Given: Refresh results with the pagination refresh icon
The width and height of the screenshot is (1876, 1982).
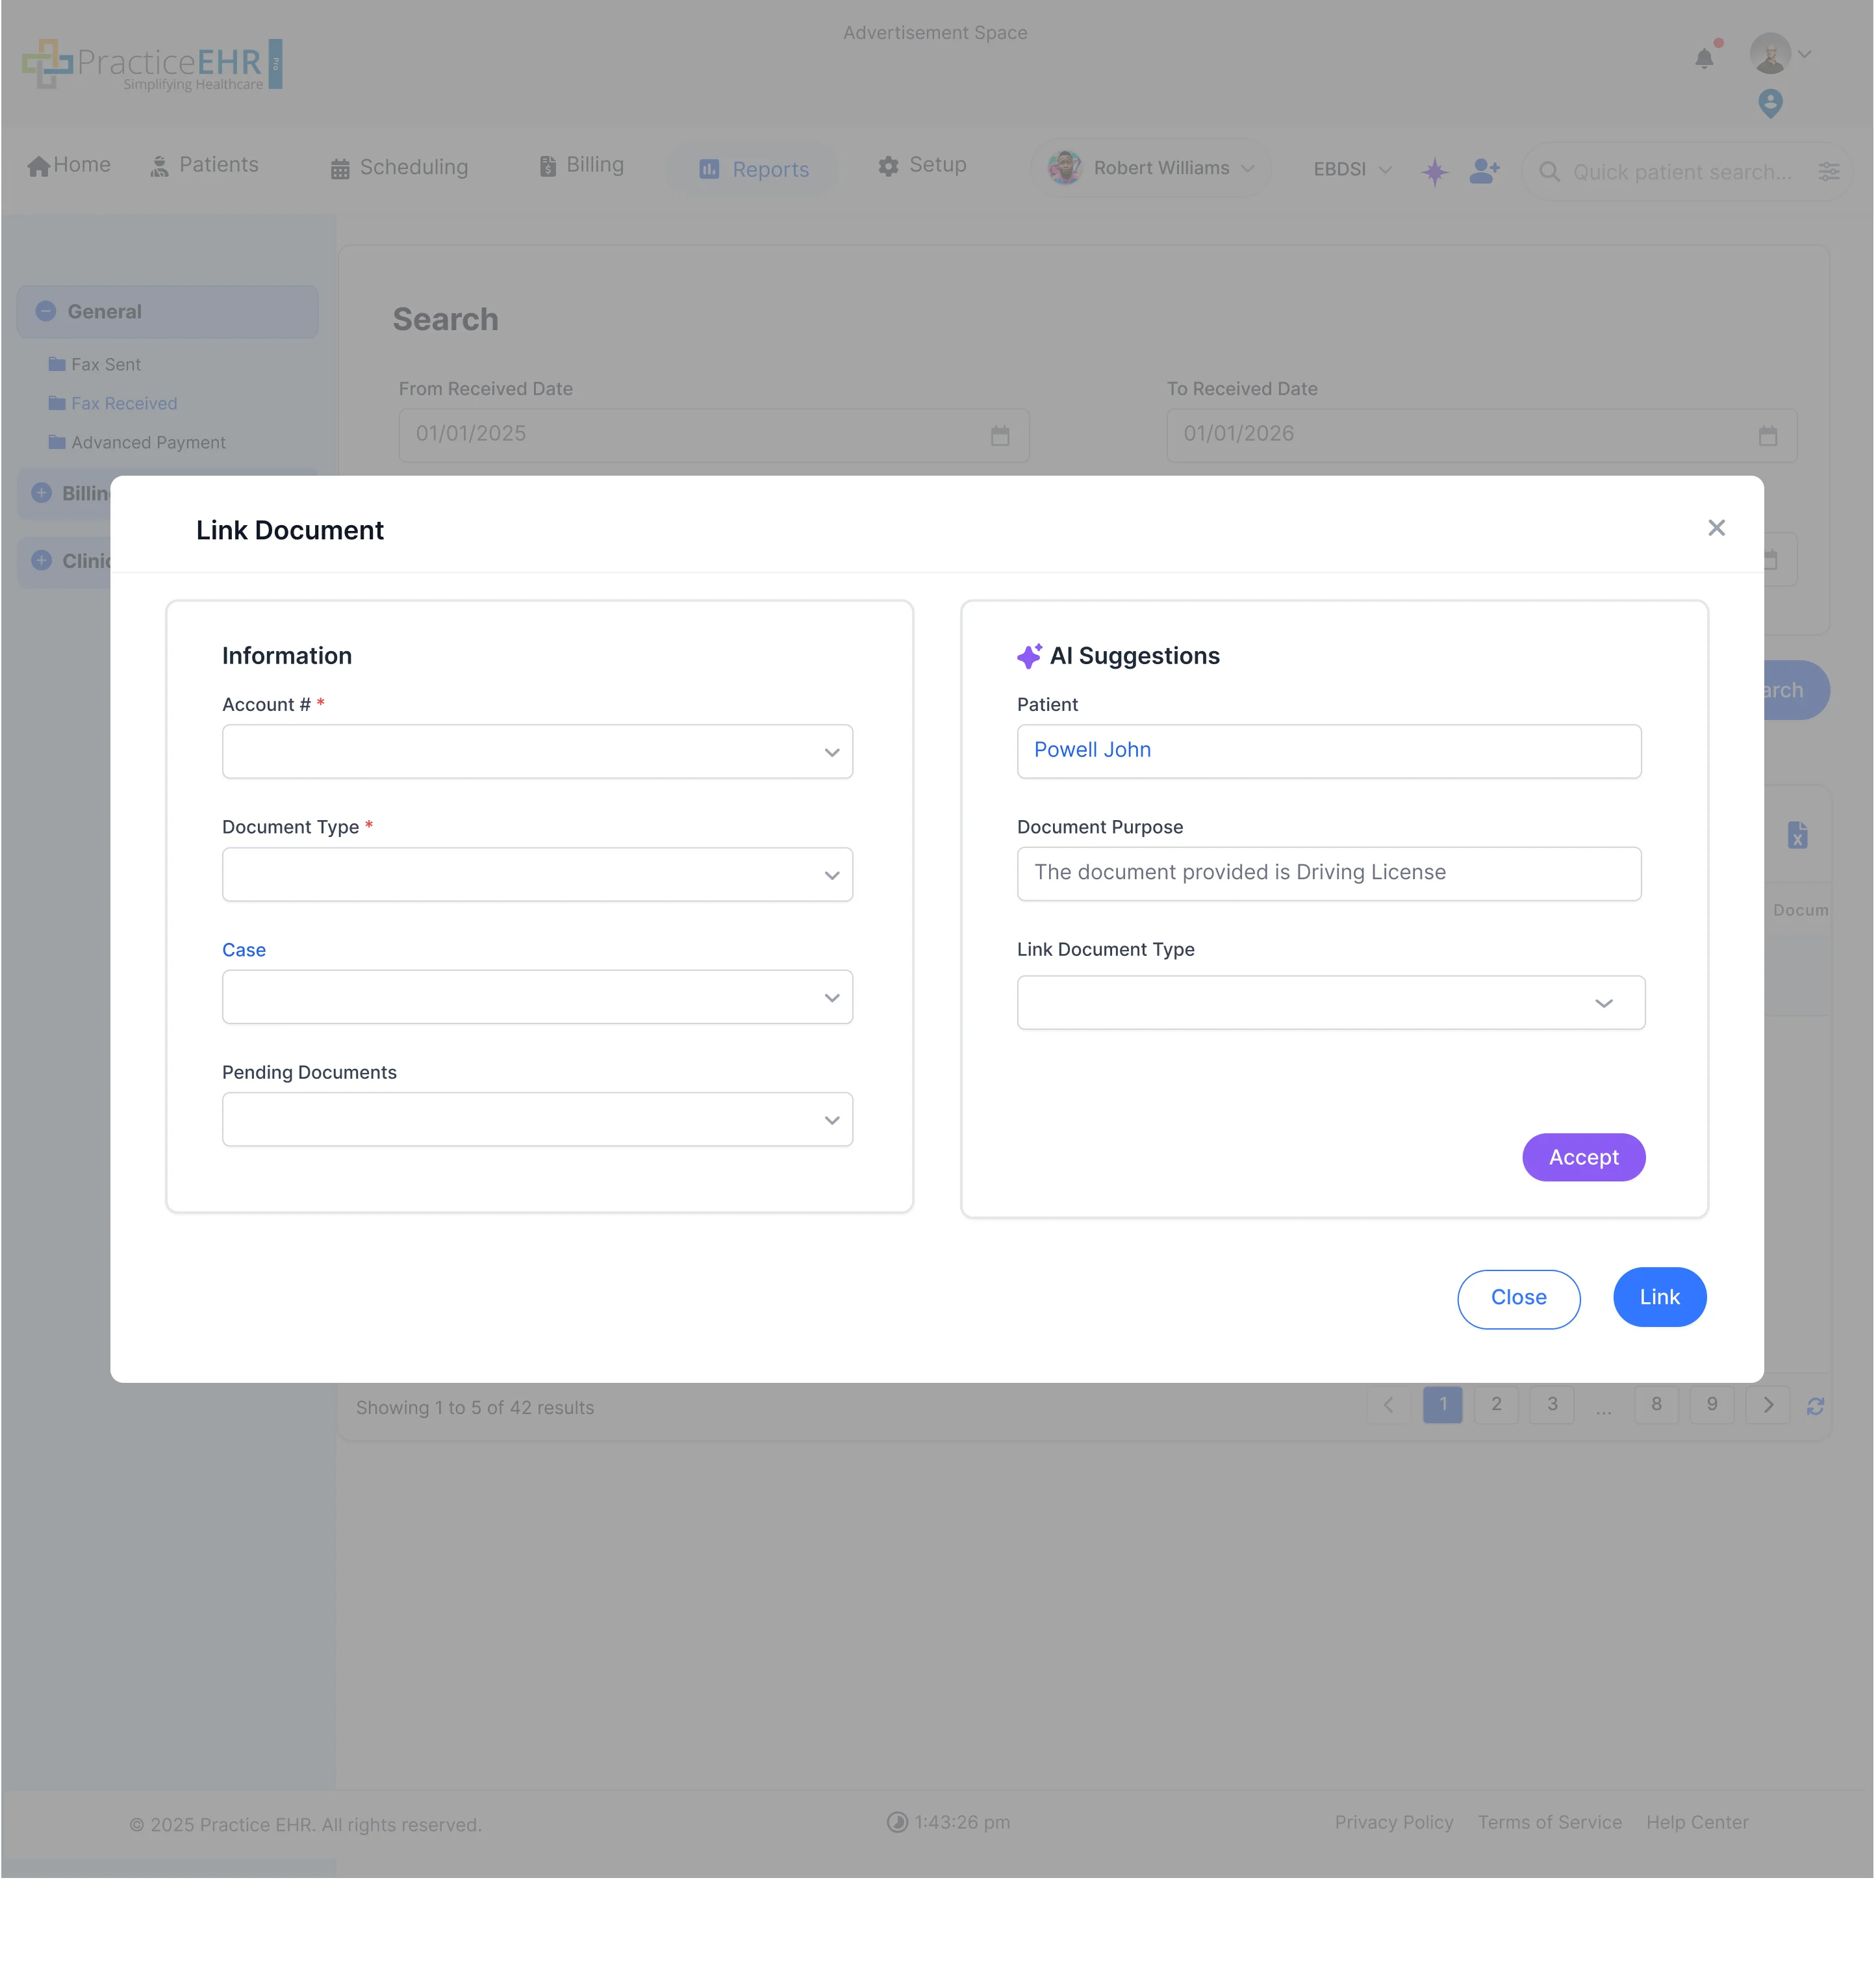Looking at the screenshot, I should [1816, 1406].
